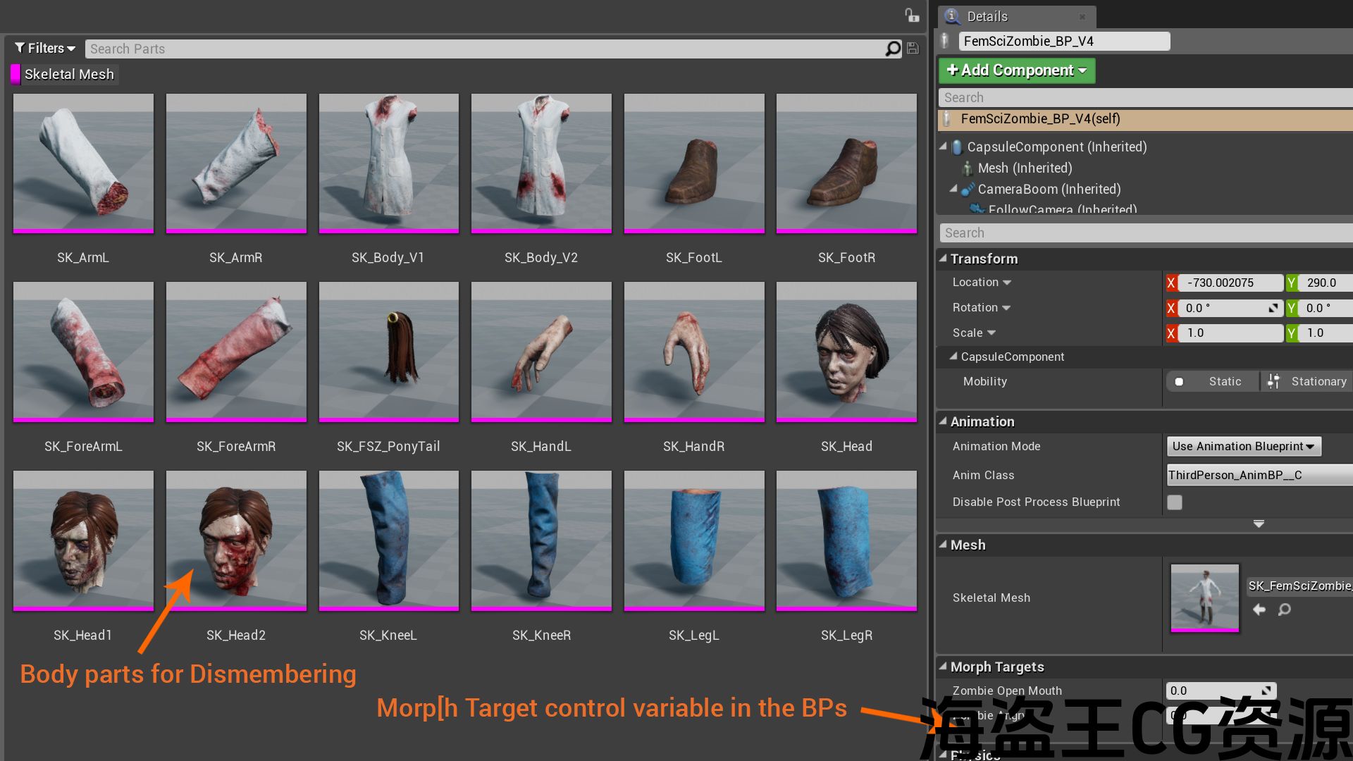This screenshot has width=1353, height=761.
Task: Select the Mesh (Inherited) component icon
Action: pyautogui.click(x=968, y=168)
